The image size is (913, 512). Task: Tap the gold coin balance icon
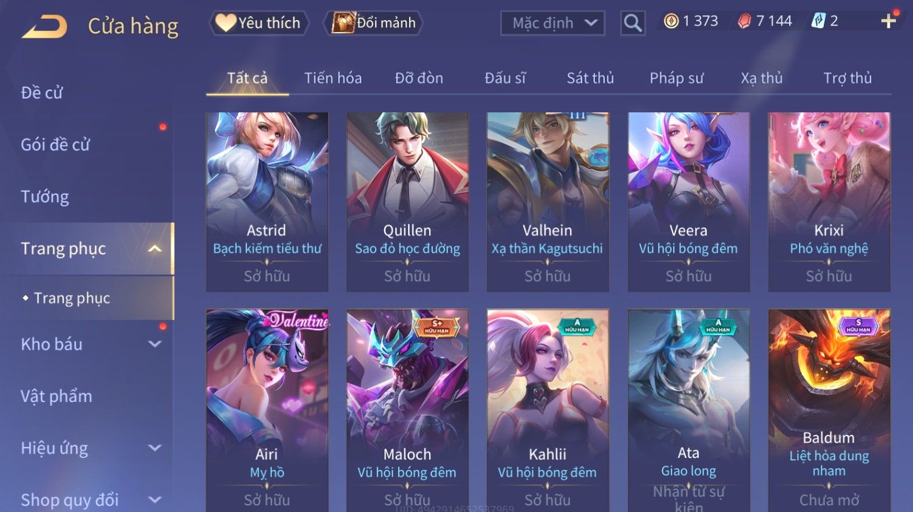[671, 21]
